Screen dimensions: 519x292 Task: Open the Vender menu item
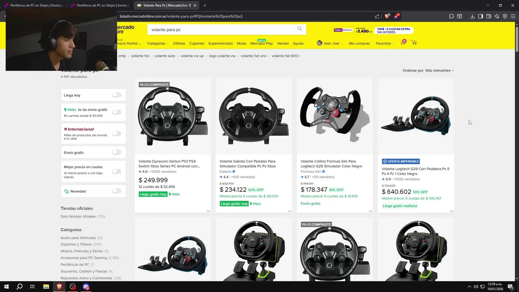[x=283, y=43]
